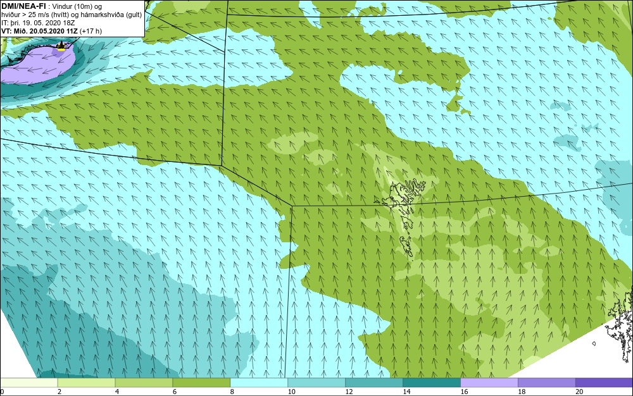This screenshot has height=396, width=633.
Task: Click the legend value label '8'
Action: coord(232,392)
